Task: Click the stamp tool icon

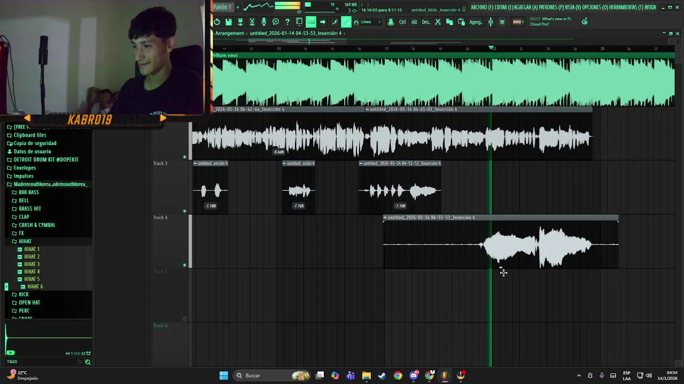Action: 391,22
